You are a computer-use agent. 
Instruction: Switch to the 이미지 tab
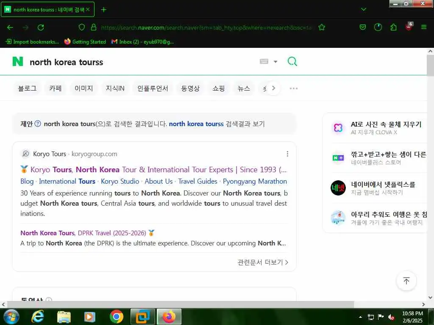83,88
